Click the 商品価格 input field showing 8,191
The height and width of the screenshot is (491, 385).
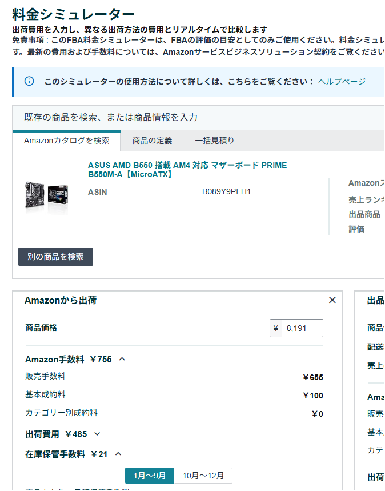302,328
